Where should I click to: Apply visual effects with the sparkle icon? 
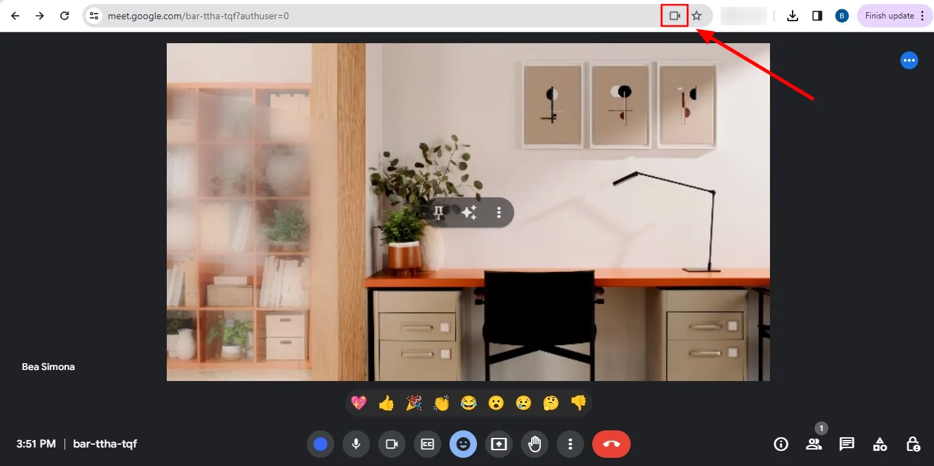(x=469, y=212)
